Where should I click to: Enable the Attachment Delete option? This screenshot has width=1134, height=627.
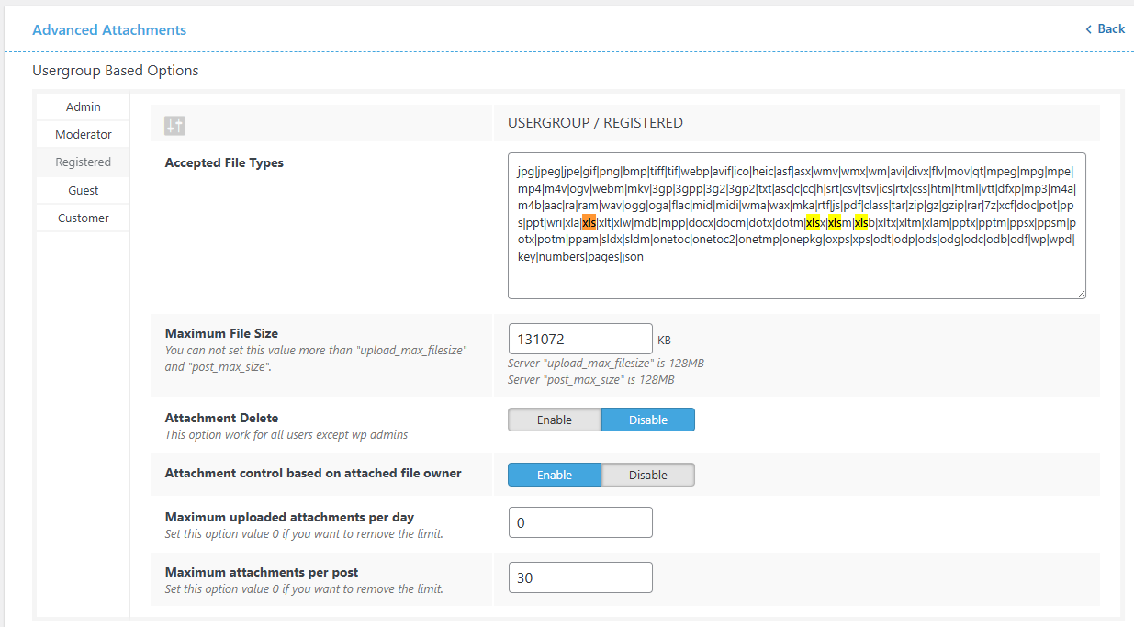click(x=555, y=420)
